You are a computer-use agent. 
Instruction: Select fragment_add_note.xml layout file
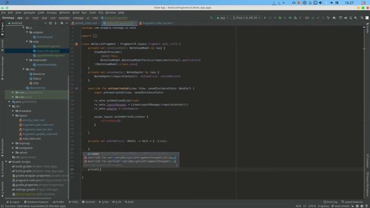[x=37, y=125]
